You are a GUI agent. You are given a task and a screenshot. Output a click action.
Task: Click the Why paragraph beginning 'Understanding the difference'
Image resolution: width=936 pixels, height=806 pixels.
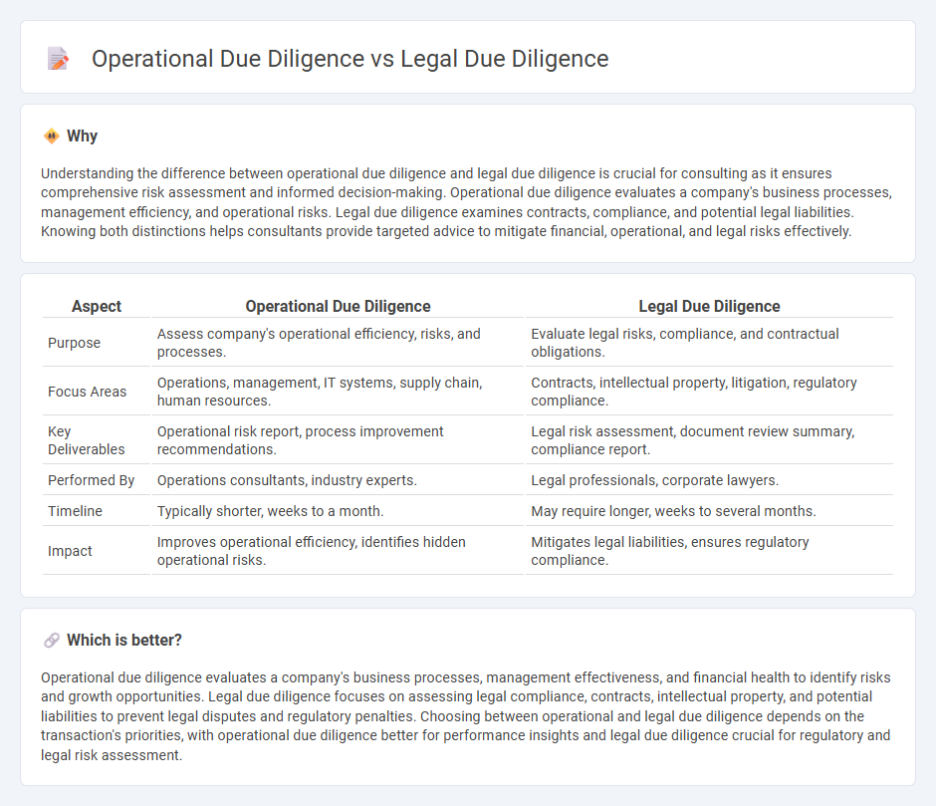coord(467,202)
